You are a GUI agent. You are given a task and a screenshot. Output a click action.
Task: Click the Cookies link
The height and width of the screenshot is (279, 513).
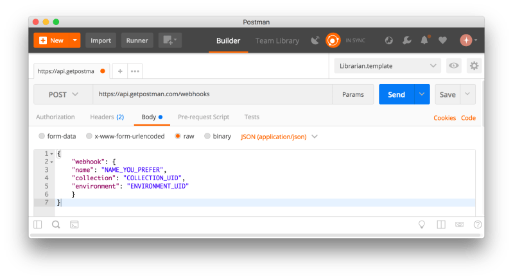tap(445, 118)
